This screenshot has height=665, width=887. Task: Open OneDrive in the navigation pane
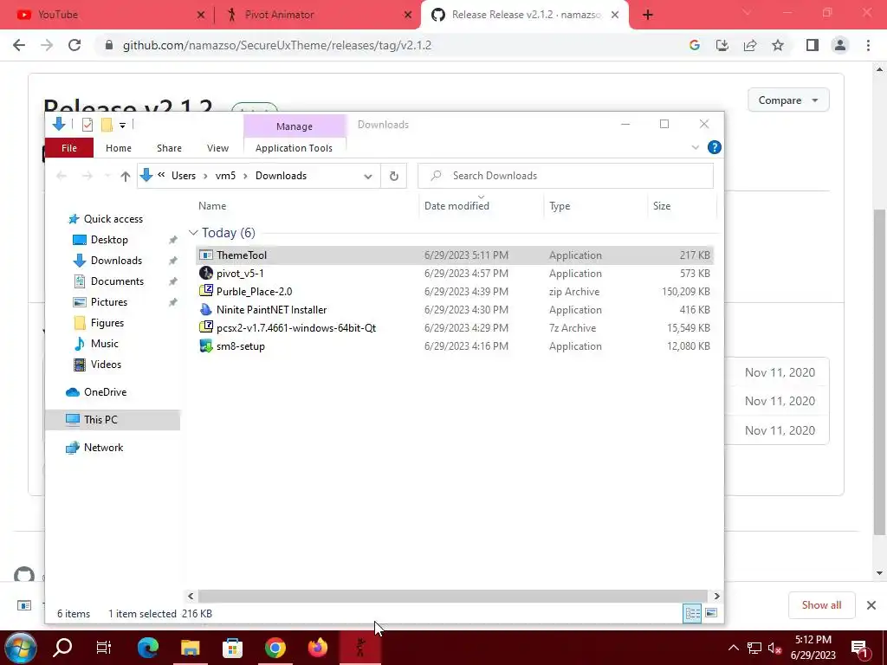105,392
